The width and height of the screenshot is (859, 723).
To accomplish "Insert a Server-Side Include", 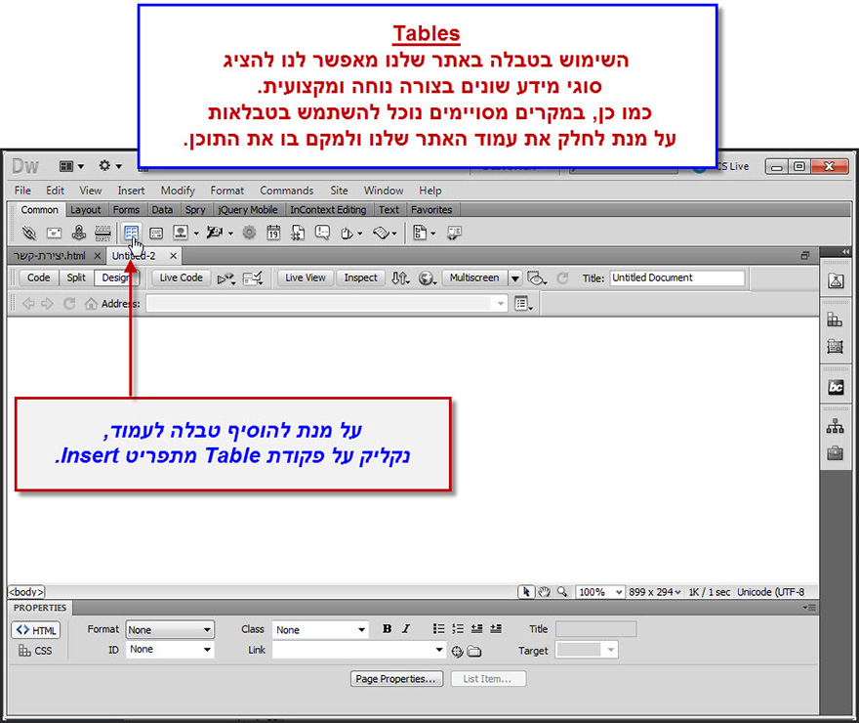I will pos(298,233).
